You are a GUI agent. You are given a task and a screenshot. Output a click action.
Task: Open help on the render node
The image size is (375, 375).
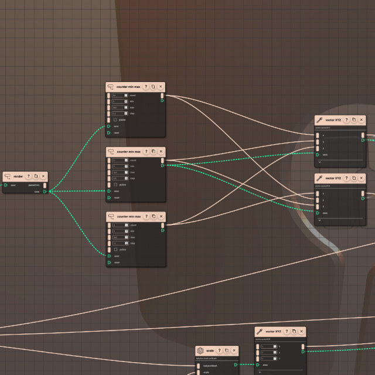[29, 176]
